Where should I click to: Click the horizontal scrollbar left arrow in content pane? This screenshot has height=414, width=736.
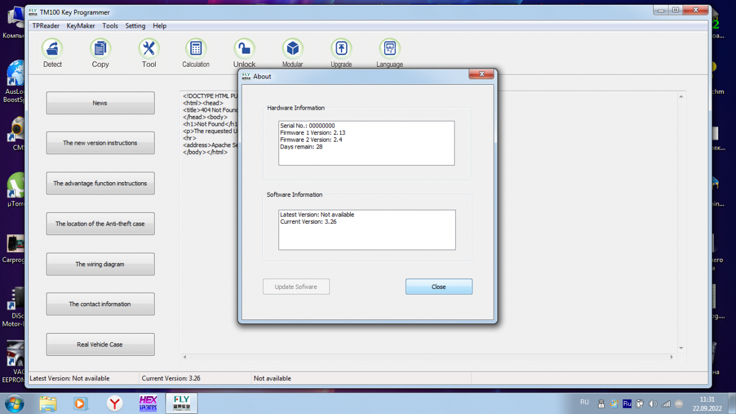click(x=185, y=356)
